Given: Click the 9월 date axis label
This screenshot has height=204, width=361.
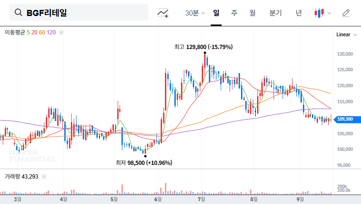Looking at the screenshot, I should pyautogui.click(x=300, y=199).
